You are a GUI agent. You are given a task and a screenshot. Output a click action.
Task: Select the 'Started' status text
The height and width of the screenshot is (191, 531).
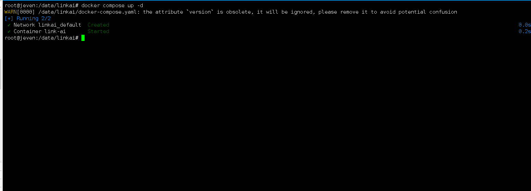[98, 31]
